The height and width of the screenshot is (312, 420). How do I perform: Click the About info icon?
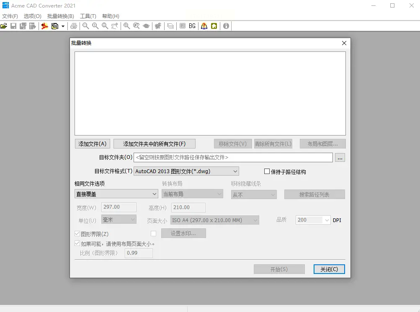point(226,26)
